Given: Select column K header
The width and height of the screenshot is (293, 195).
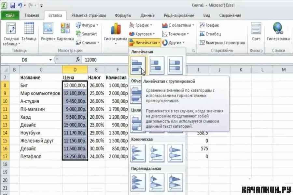Looking at the screenshot, I should click(241, 70).
